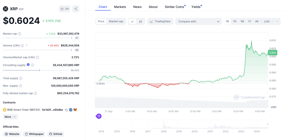Open the About tab

click(153, 7)
